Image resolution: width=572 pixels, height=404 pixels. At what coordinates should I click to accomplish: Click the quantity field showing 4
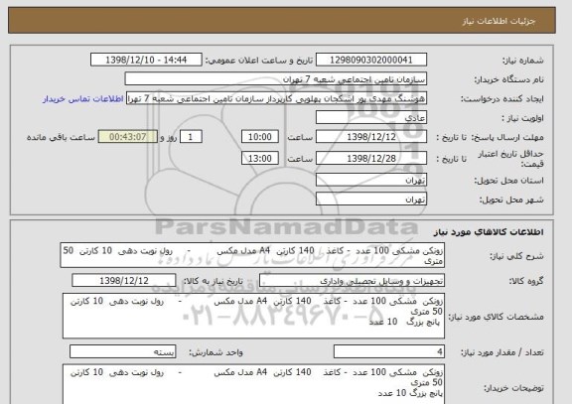389,351
